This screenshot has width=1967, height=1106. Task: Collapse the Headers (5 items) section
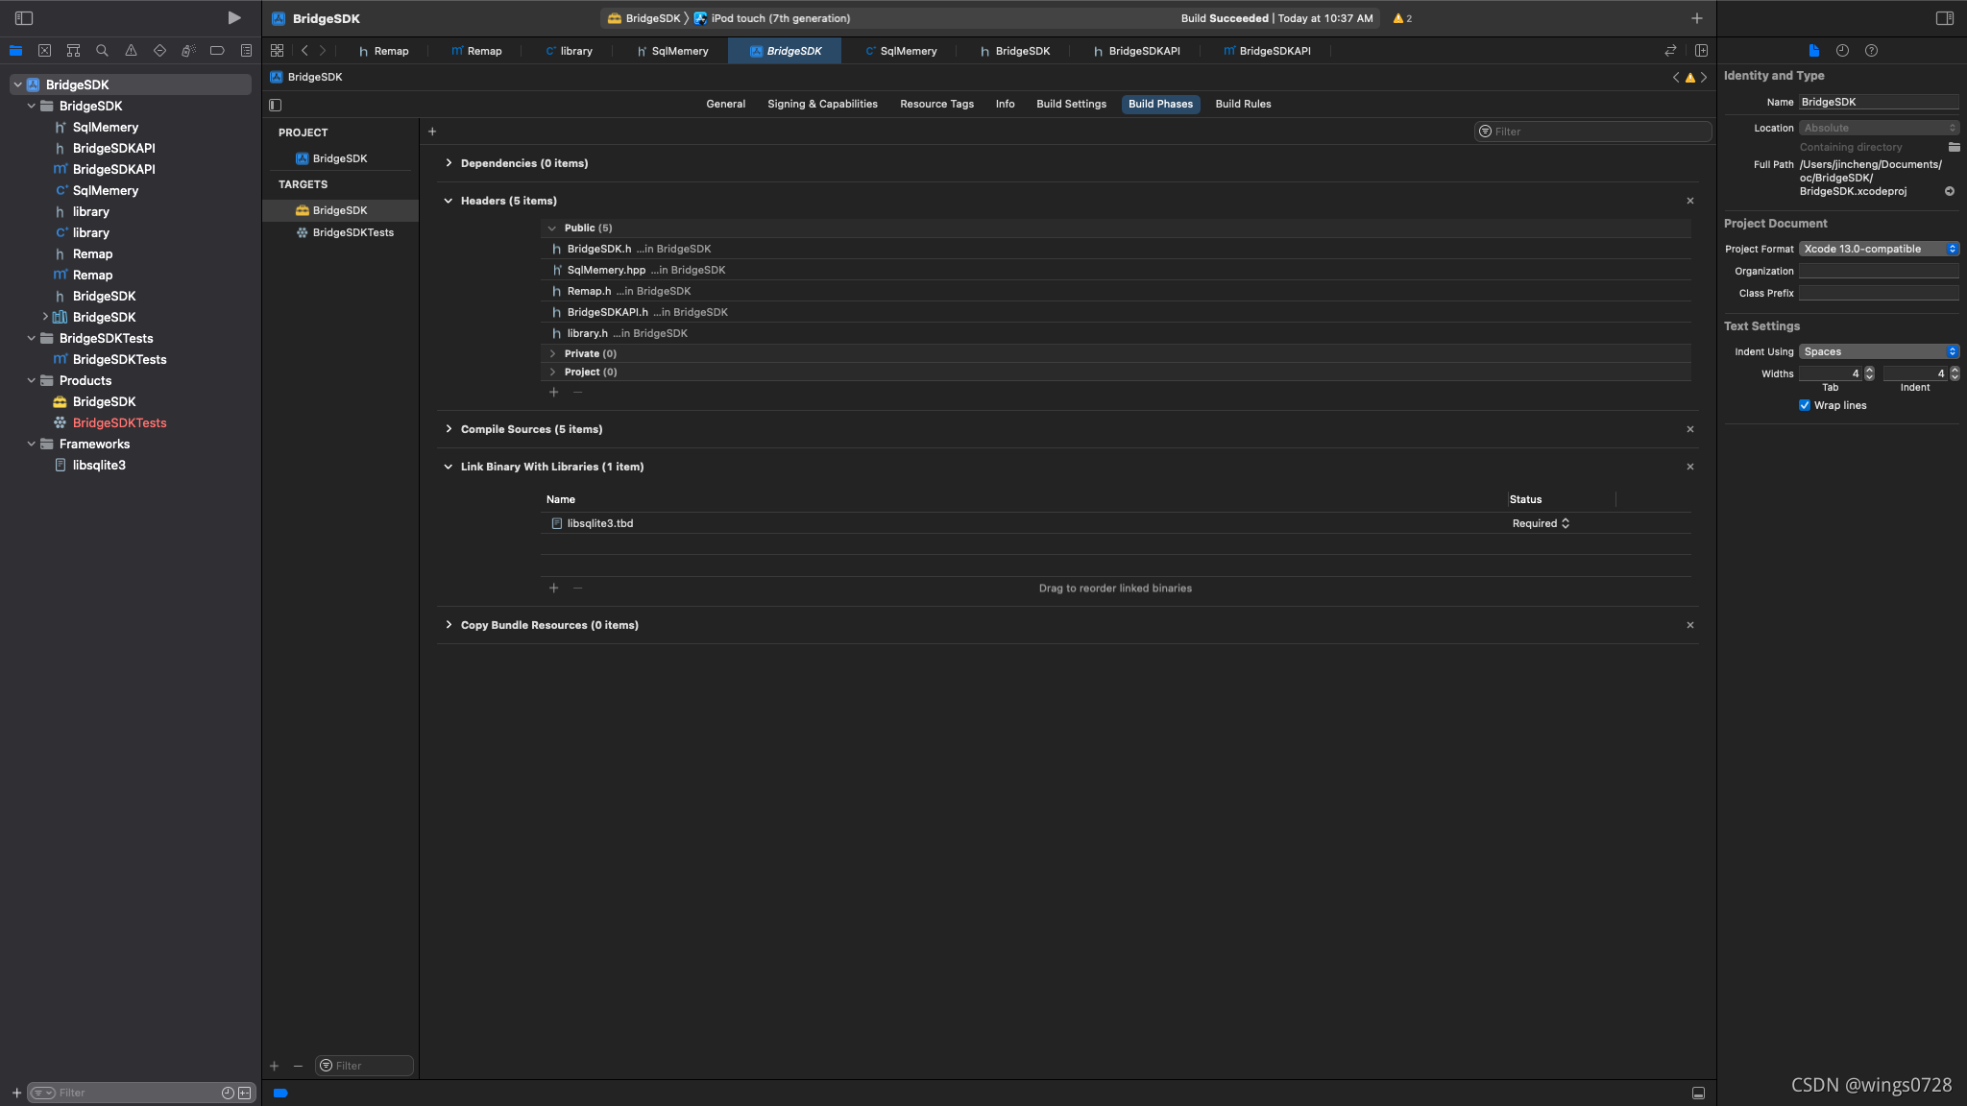click(449, 201)
